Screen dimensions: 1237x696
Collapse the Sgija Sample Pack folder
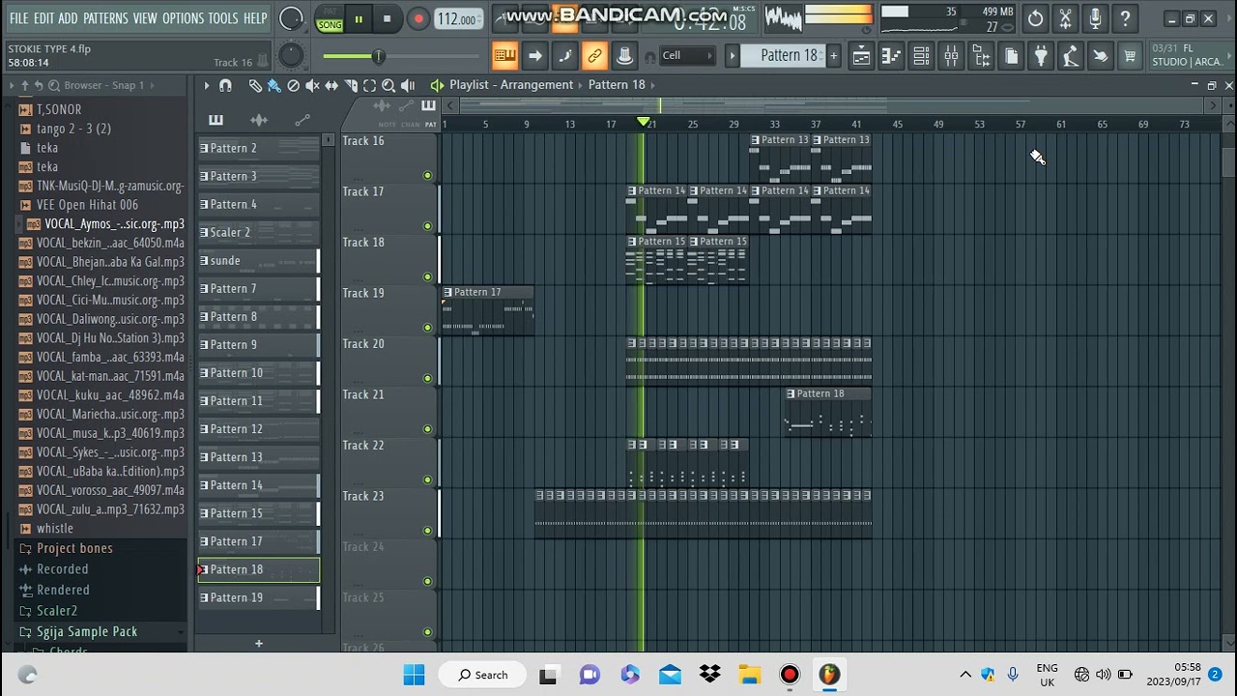pos(87,631)
